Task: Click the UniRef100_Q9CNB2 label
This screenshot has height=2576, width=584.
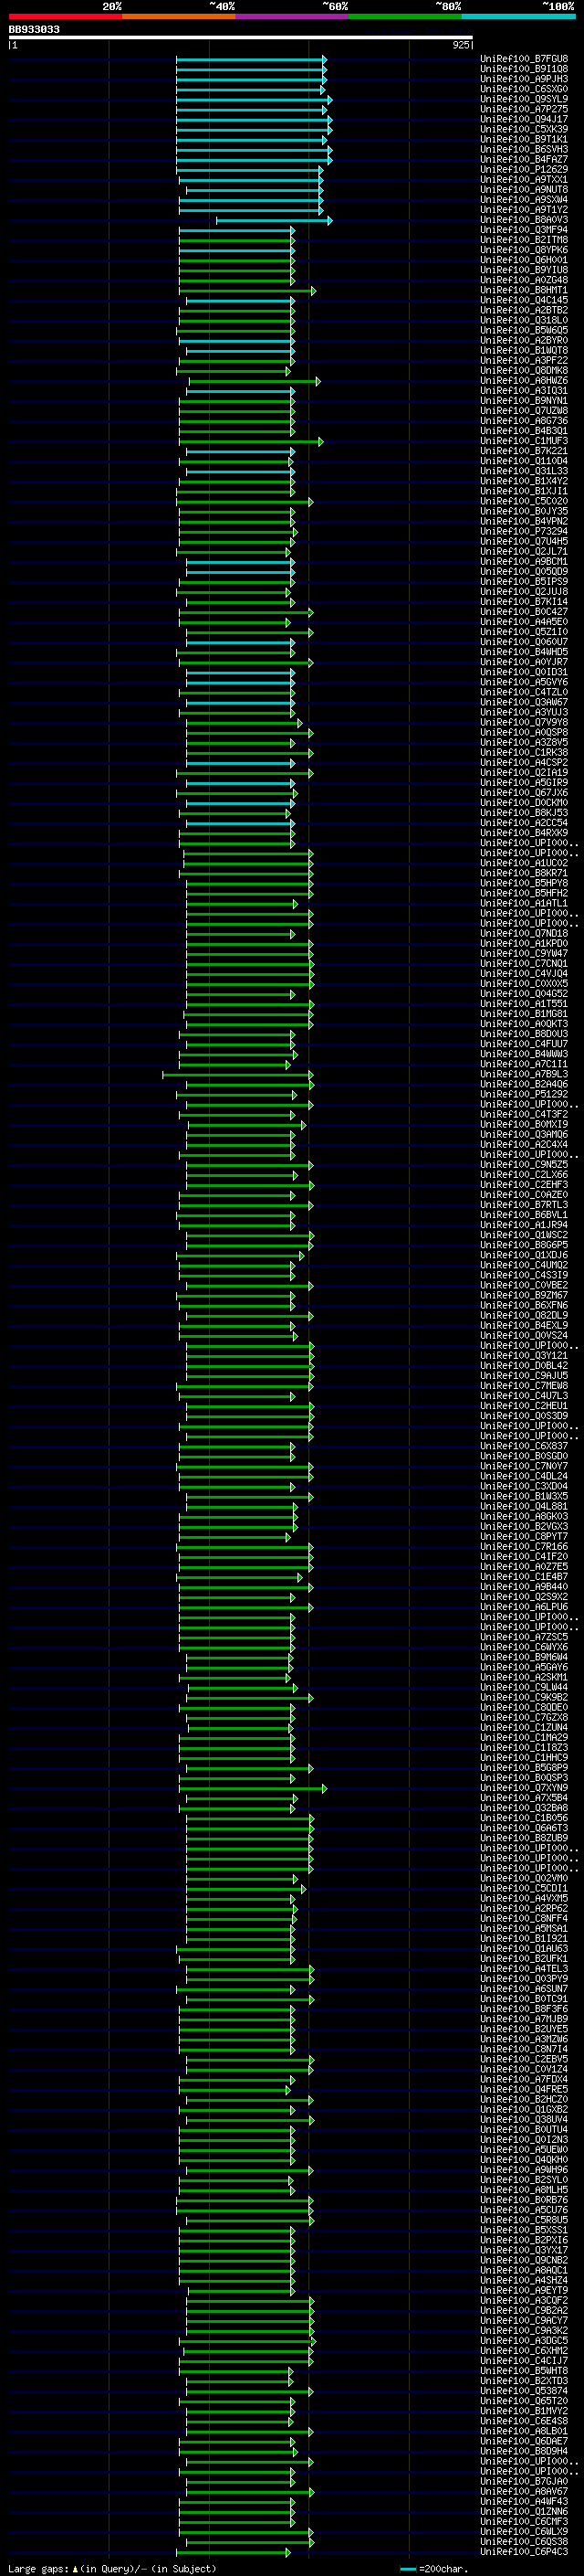Action: tap(523, 2260)
